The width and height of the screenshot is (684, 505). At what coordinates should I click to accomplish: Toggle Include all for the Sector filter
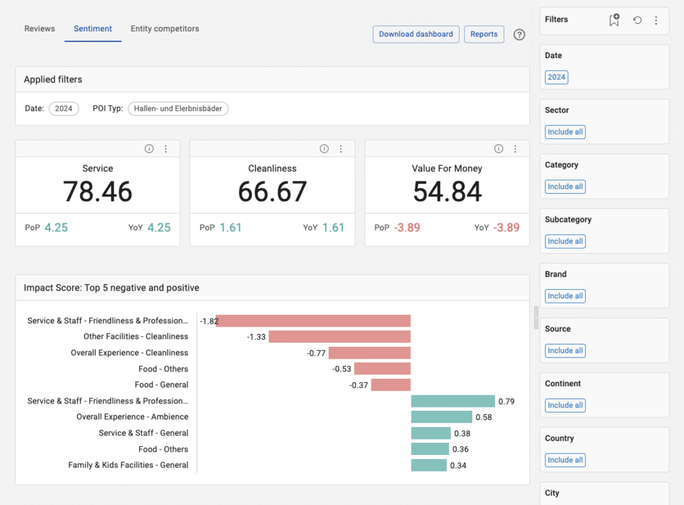point(564,132)
